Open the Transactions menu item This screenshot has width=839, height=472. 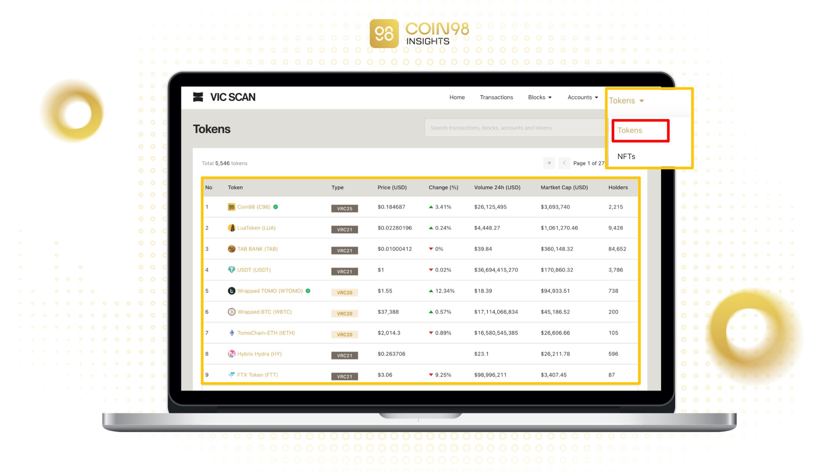click(496, 97)
